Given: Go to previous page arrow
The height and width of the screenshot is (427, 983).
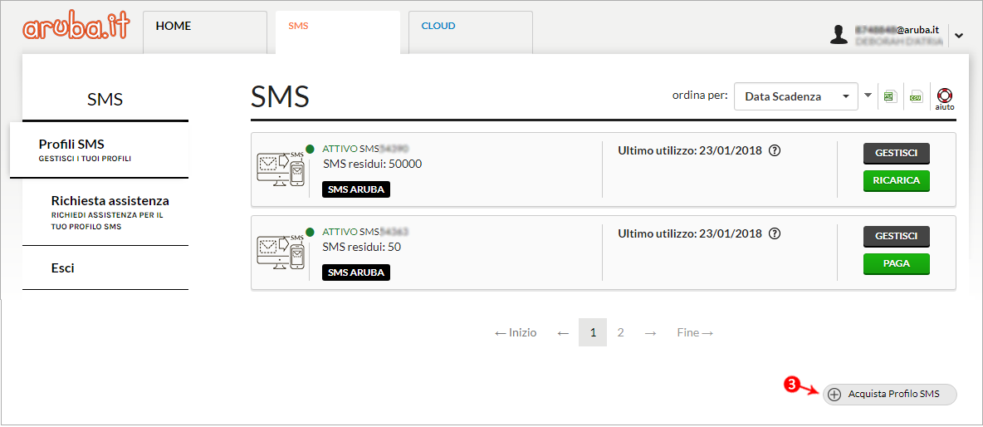Looking at the screenshot, I should point(563,333).
